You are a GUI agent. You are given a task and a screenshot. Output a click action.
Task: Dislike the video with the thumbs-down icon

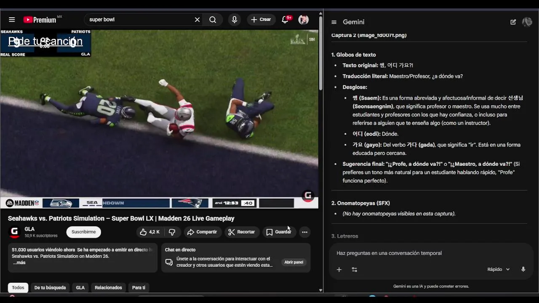point(172,232)
